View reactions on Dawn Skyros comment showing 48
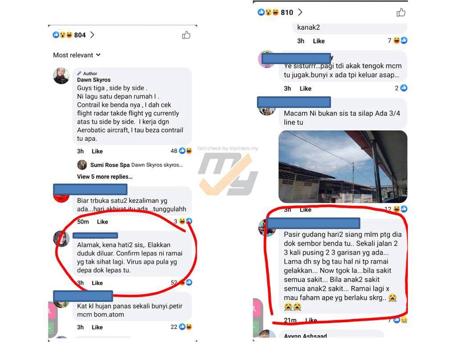Image resolution: width=456 pixels, height=342 pixels. coord(182,151)
